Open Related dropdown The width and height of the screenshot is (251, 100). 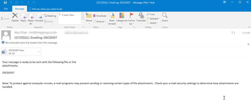point(153,19)
